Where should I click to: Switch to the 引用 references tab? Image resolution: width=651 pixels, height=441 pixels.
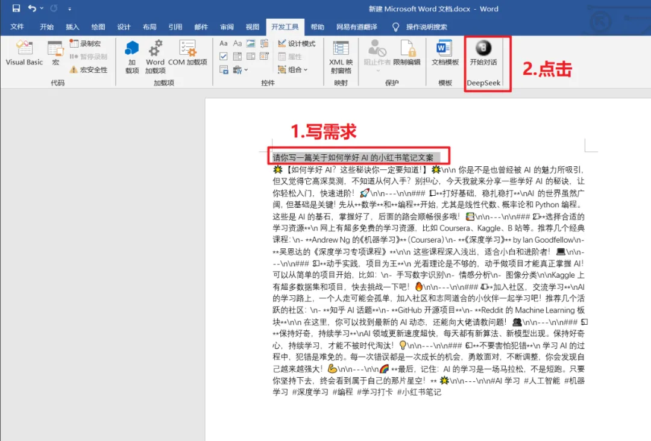tap(175, 27)
